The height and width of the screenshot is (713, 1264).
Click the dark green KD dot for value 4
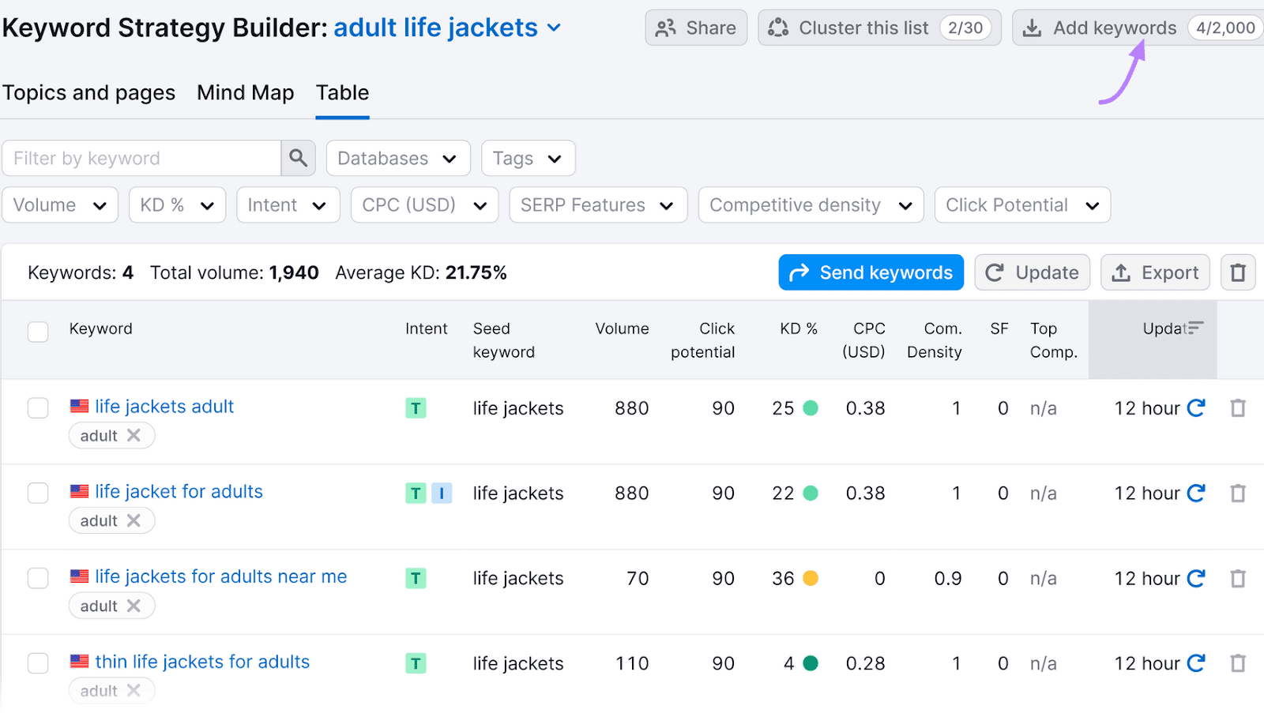tap(810, 663)
